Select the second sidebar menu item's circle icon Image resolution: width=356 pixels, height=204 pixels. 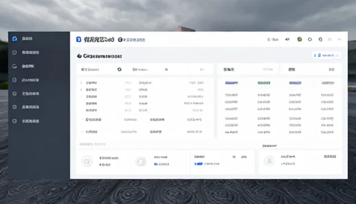coord(14,53)
